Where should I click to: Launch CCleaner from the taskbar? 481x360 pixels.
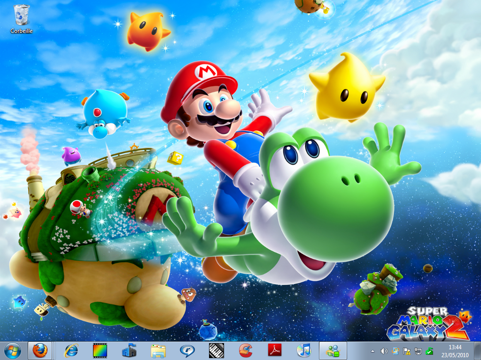(245, 351)
